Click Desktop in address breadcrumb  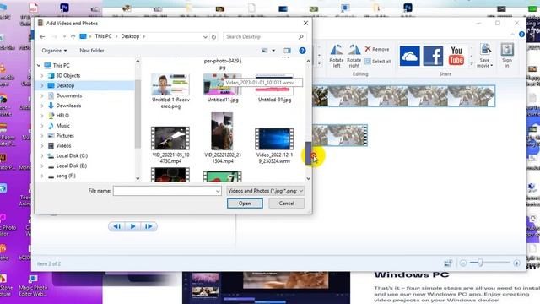click(x=130, y=36)
